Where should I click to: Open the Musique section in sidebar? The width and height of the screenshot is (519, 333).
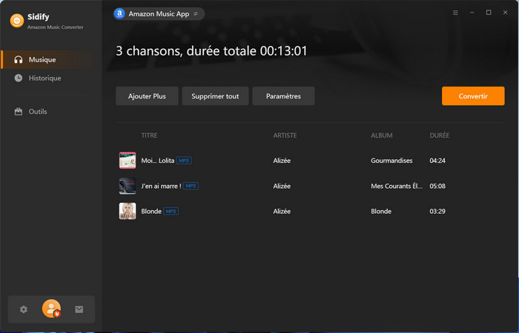point(42,59)
